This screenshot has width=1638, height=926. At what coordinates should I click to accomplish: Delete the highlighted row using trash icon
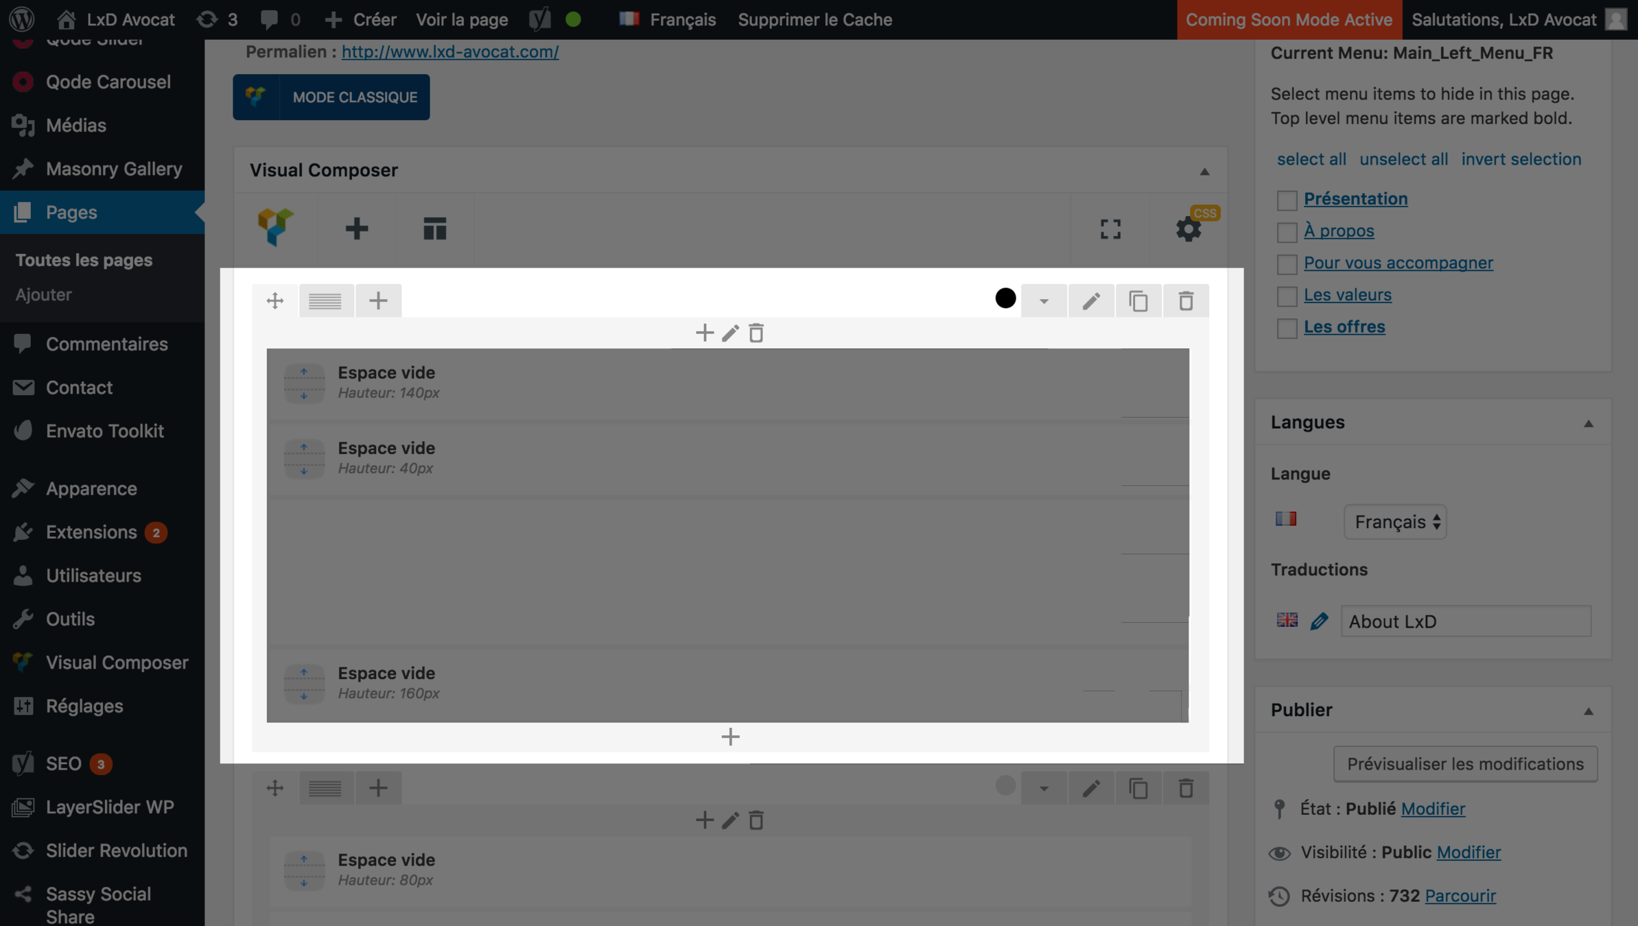[1186, 300]
